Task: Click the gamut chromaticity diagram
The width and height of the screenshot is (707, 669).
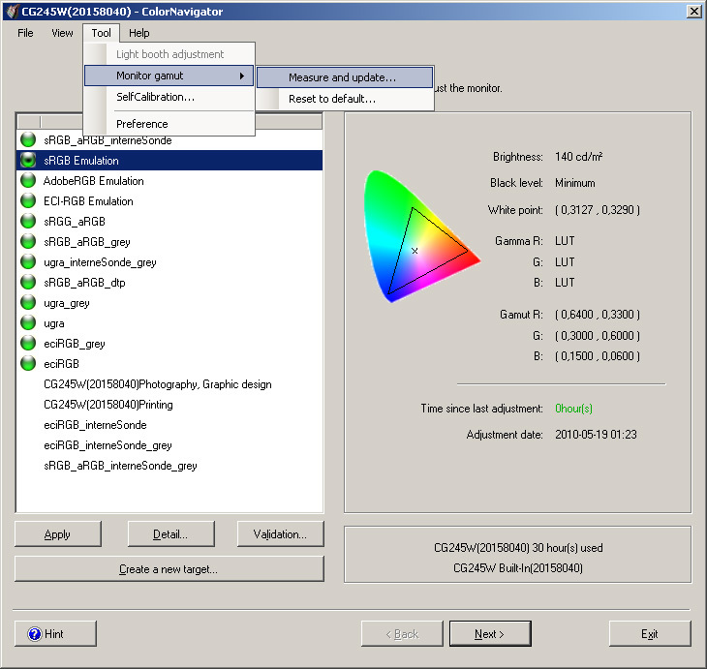Action: 422,236
